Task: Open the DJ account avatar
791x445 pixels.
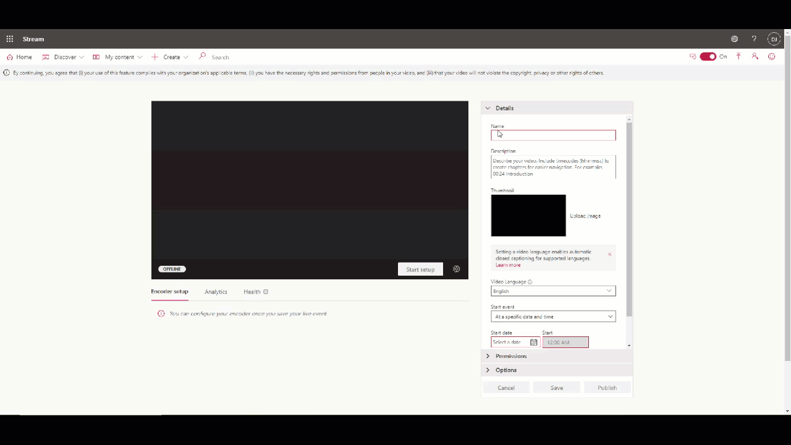Action: (x=774, y=39)
